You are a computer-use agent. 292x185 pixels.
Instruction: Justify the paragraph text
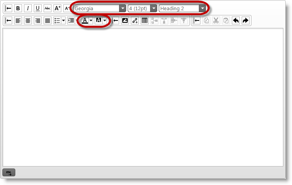48,20
